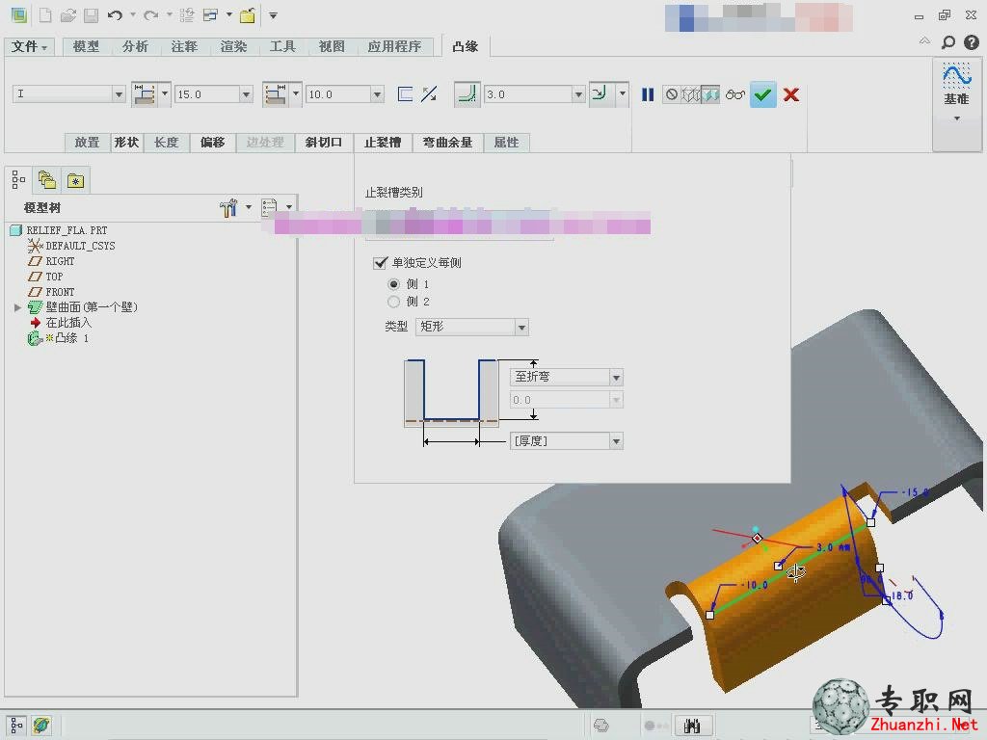Cancel the flange with red X

(x=791, y=94)
